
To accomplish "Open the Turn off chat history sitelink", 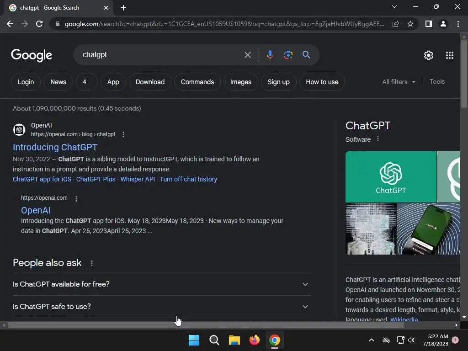I will coord(188,179).
